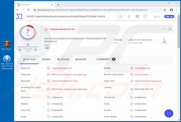
Task: Click the Sign up button
Action: 169,17
